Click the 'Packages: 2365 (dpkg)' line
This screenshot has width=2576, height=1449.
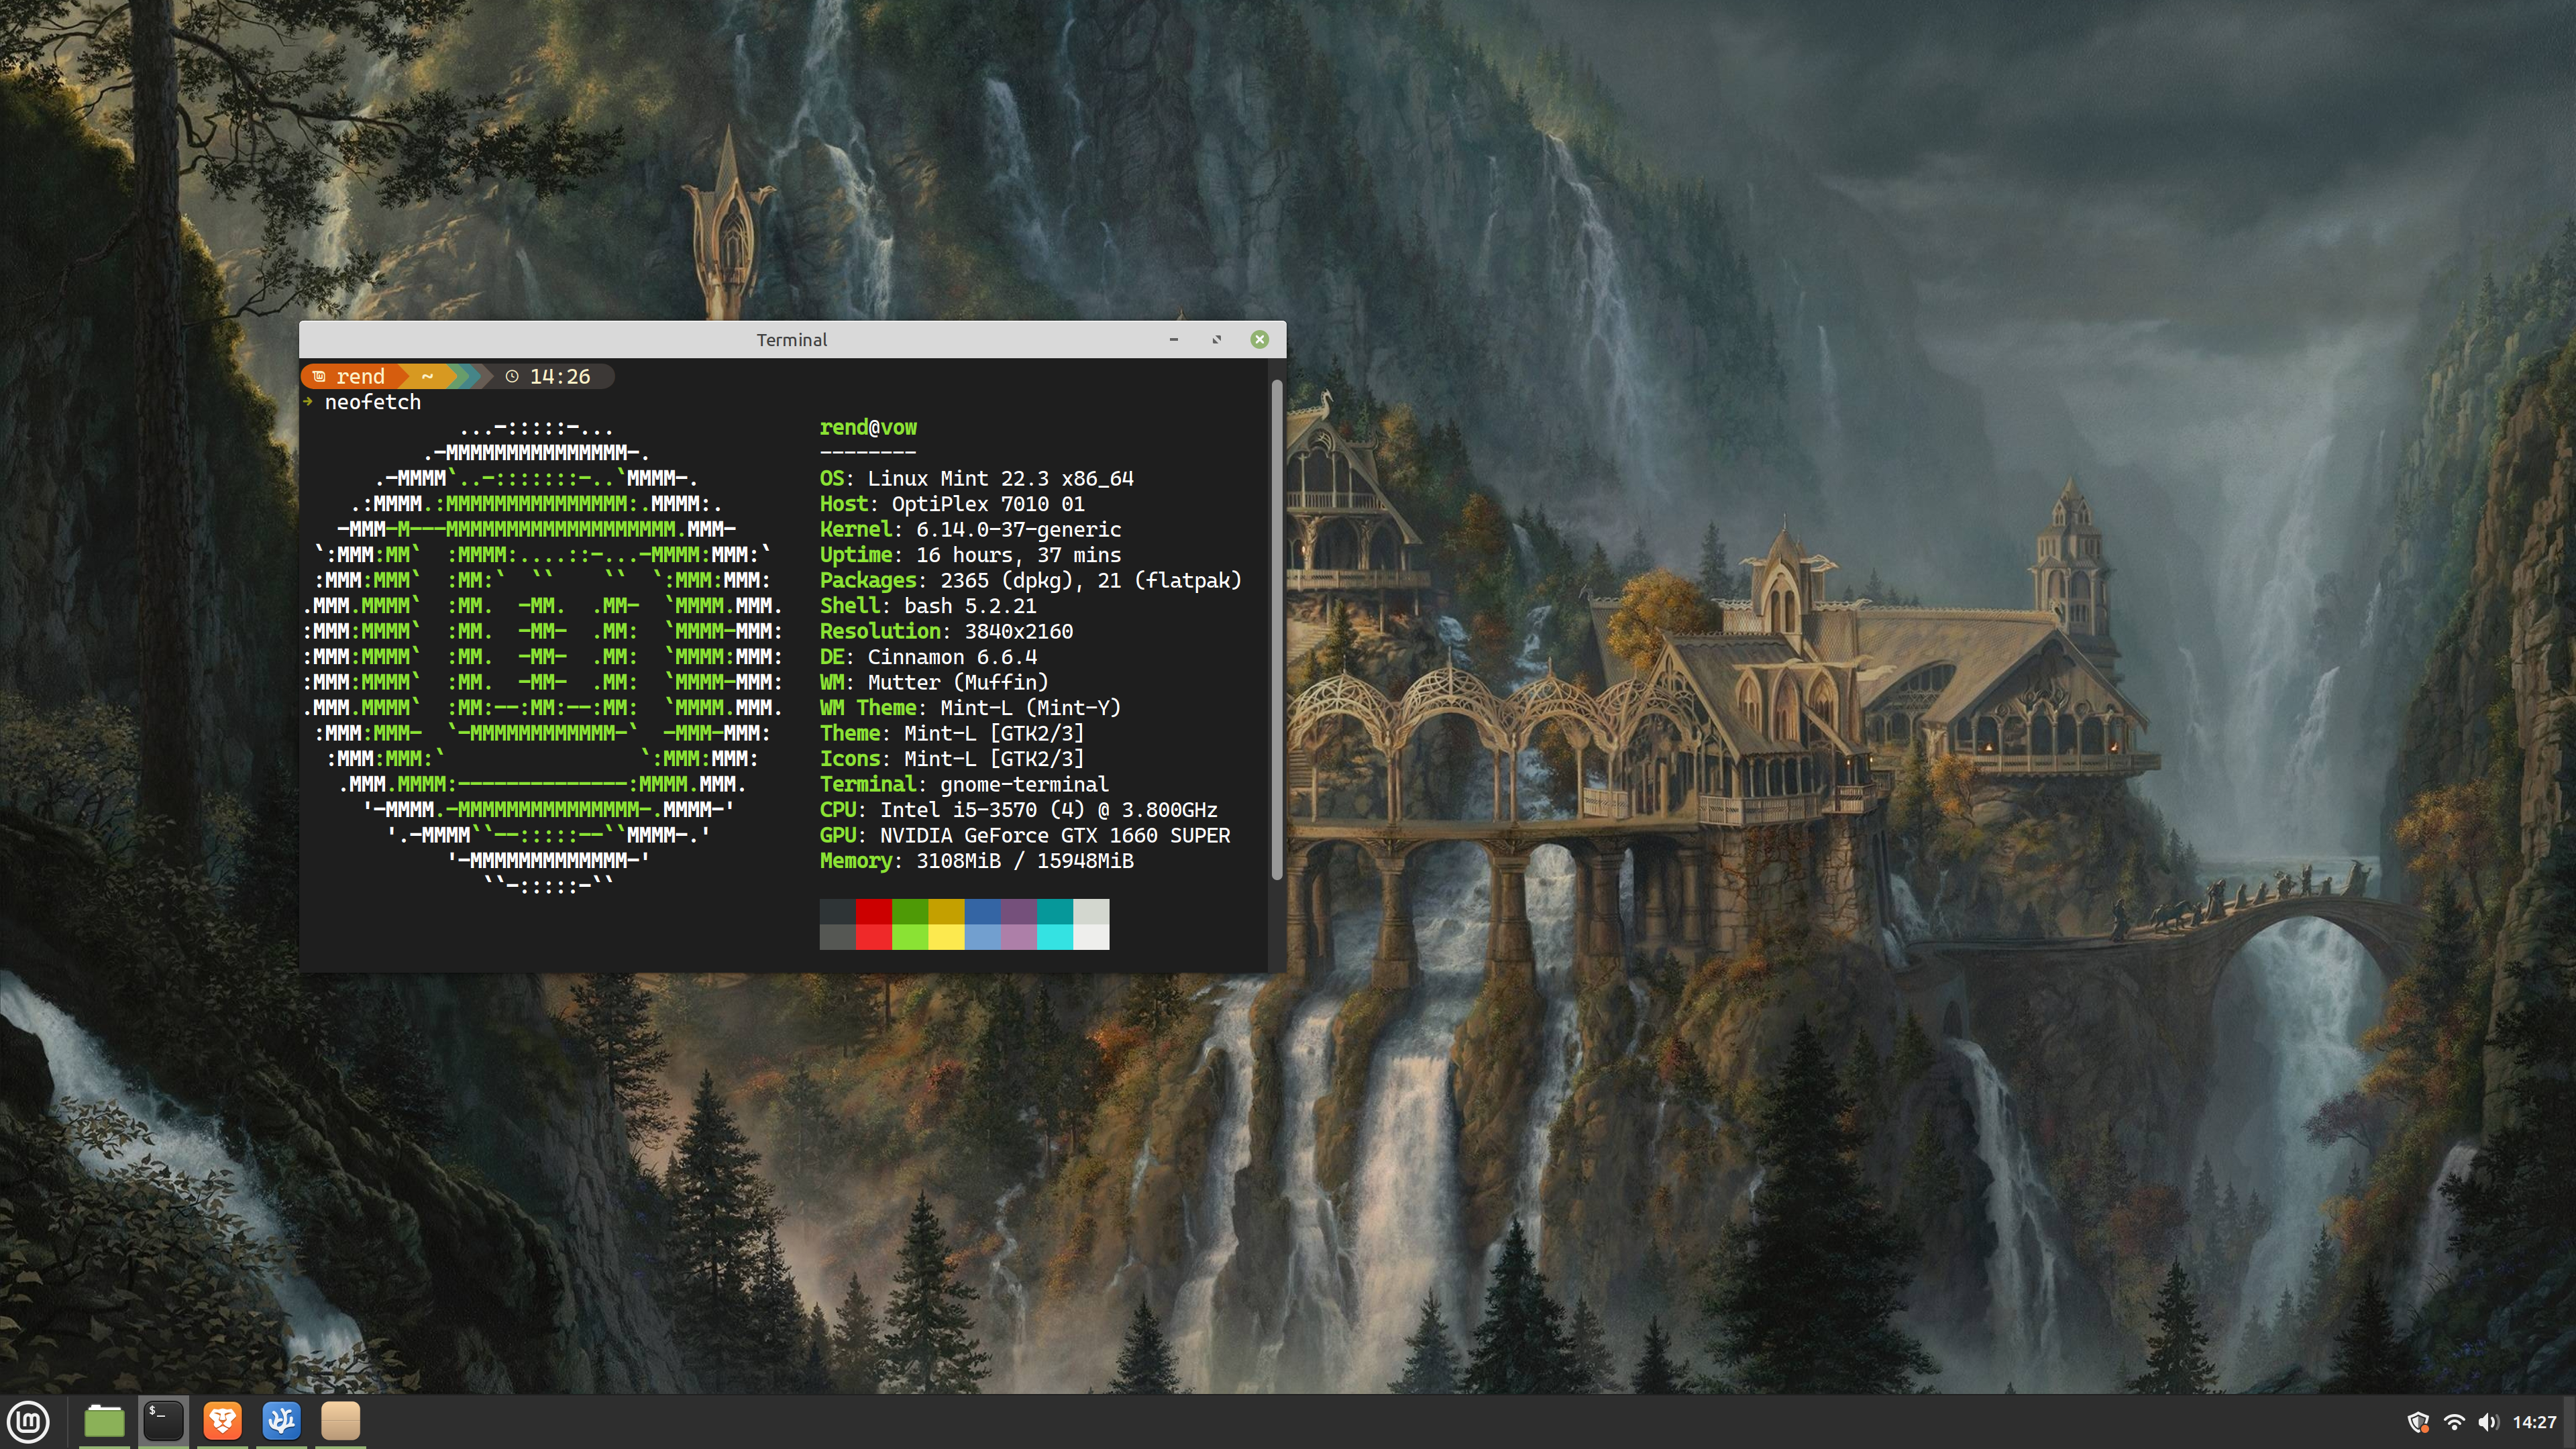pyautogui.click(x=1031, y=581)
